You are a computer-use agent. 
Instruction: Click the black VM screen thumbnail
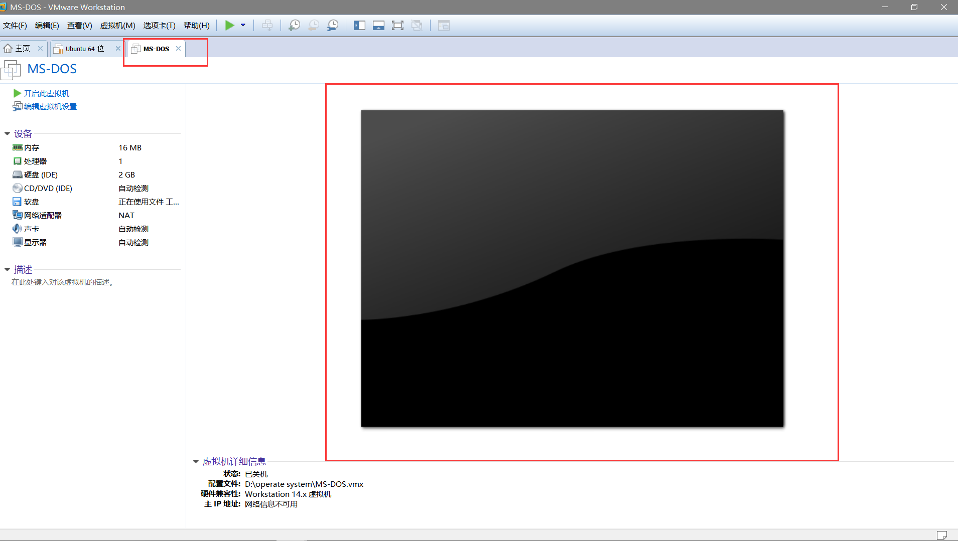point(572,269)
